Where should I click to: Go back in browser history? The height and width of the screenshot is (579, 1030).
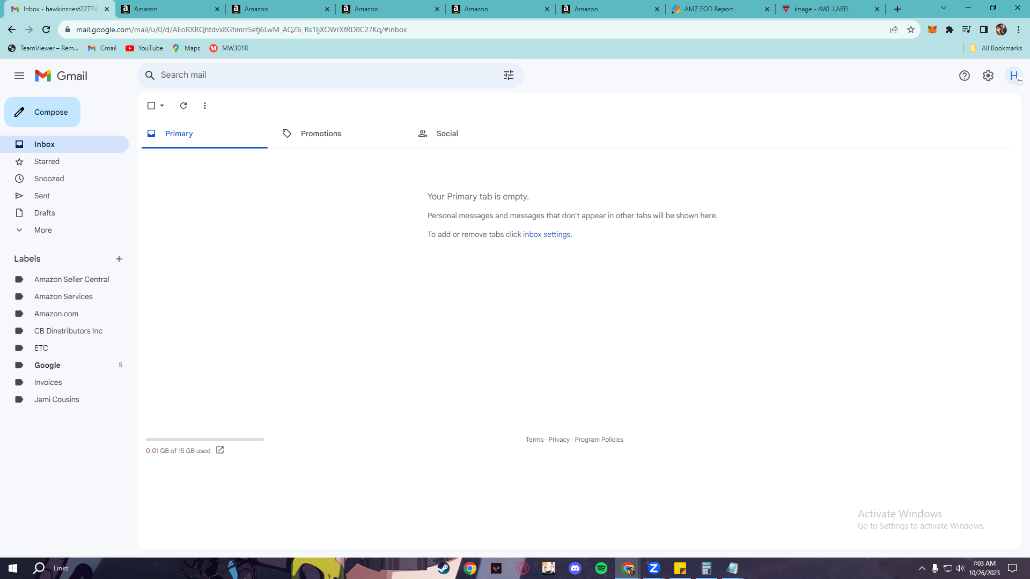[x=12, y=29]
